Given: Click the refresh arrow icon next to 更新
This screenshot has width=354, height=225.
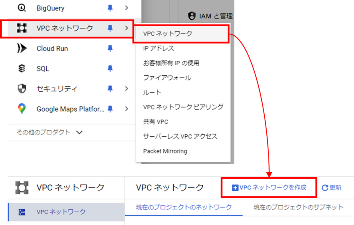Looking at the screenshot, I should [x=325, y=188].
